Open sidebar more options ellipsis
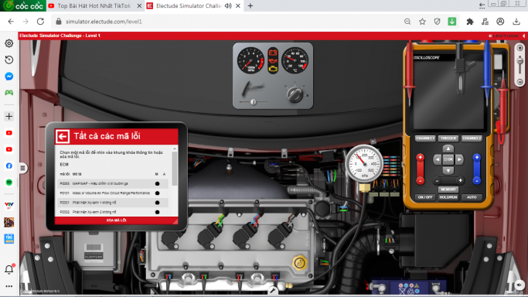Viewport: 528px width, 297px height. 9,286
